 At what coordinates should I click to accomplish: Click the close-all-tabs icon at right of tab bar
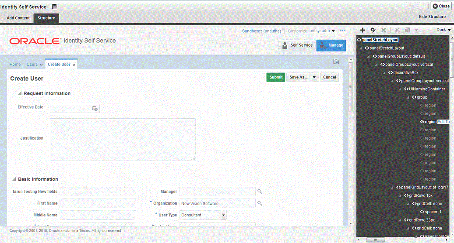[336, 62]
